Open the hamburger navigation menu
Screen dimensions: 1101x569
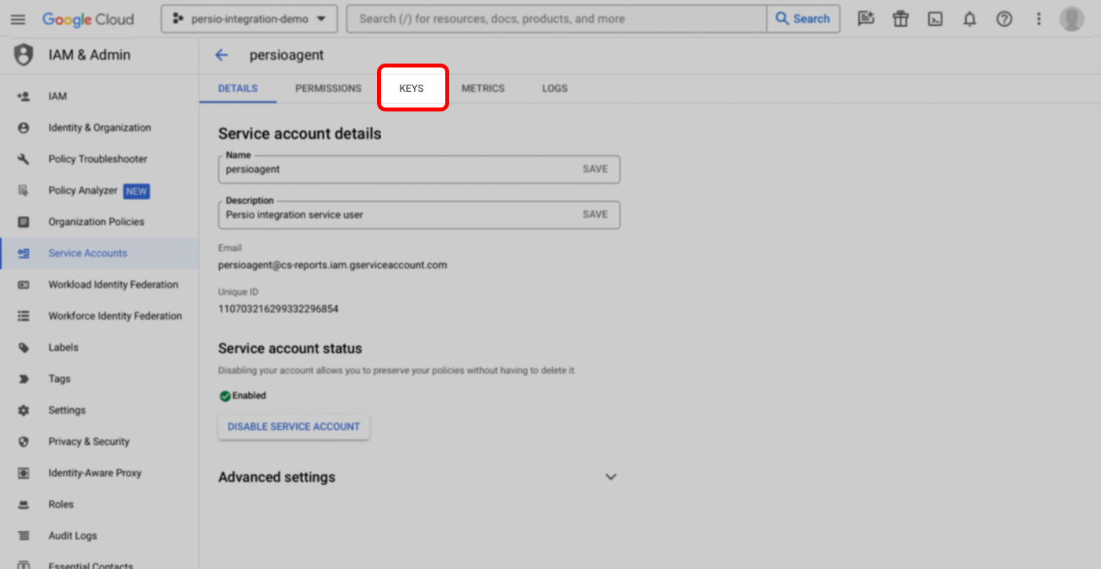18,19
